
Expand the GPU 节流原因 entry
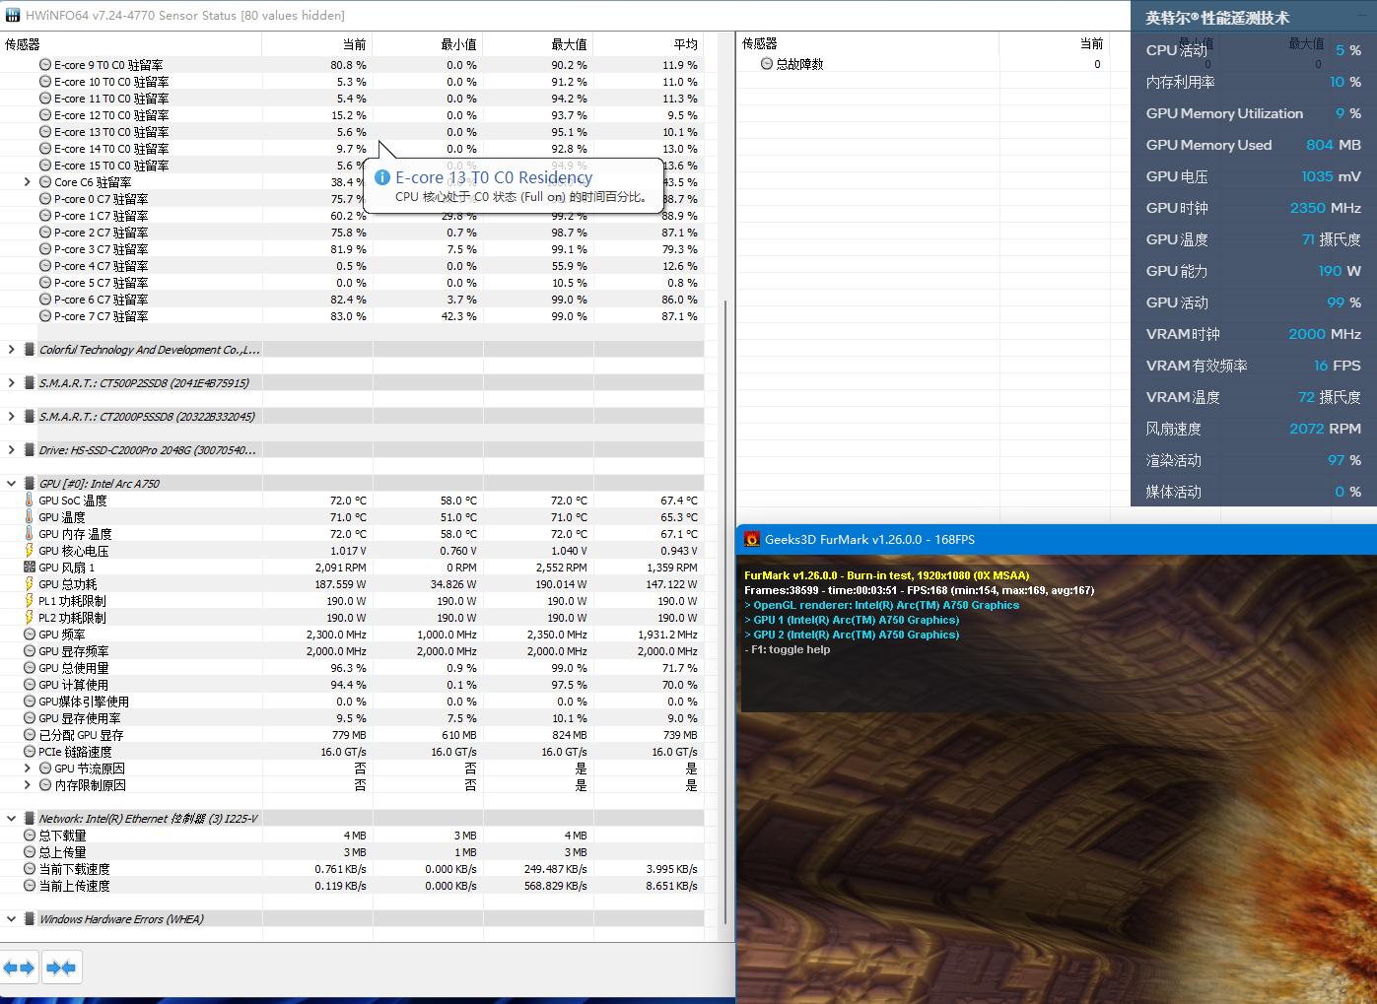point(28,769)
